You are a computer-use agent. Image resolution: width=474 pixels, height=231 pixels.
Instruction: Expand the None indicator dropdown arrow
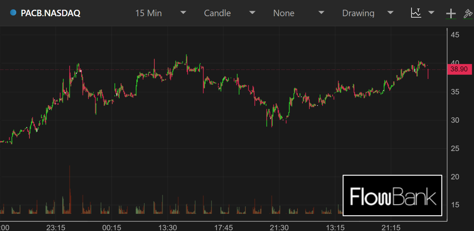[x=321, y=13]
